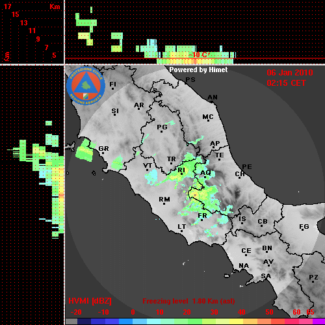Click the AQ city label
325x325 pixels.
pyautogui.click(x=205, y=173)
